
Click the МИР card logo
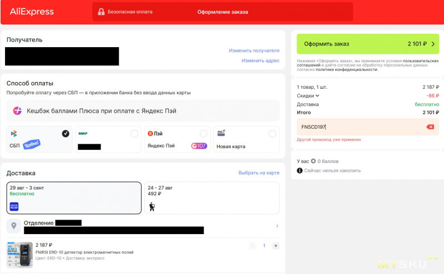83,133
